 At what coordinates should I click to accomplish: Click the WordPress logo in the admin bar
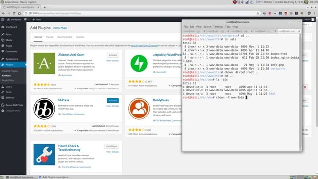click(x=3, y=20)
